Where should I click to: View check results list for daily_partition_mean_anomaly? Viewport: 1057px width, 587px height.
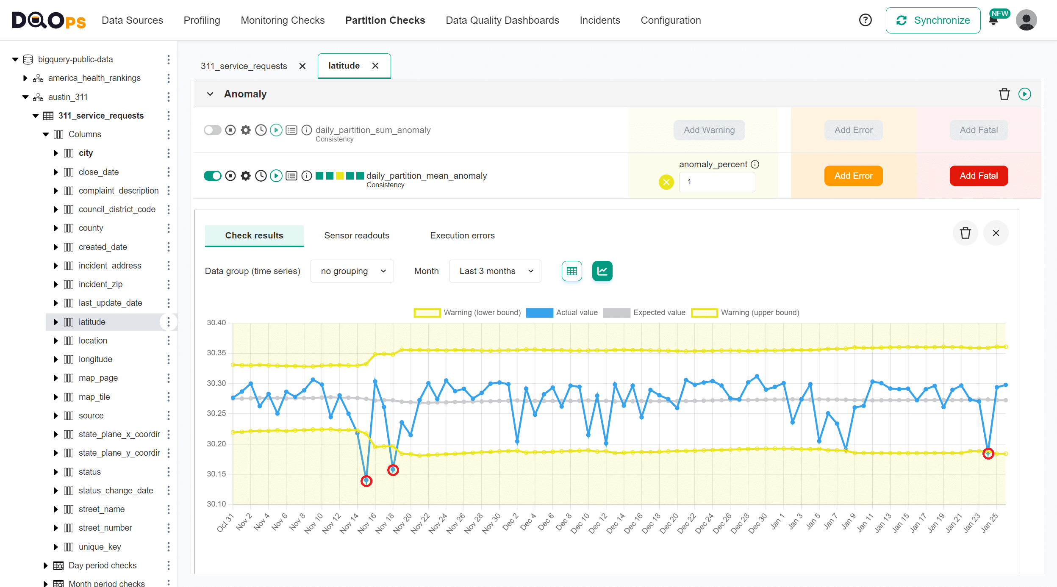(291, 175)
